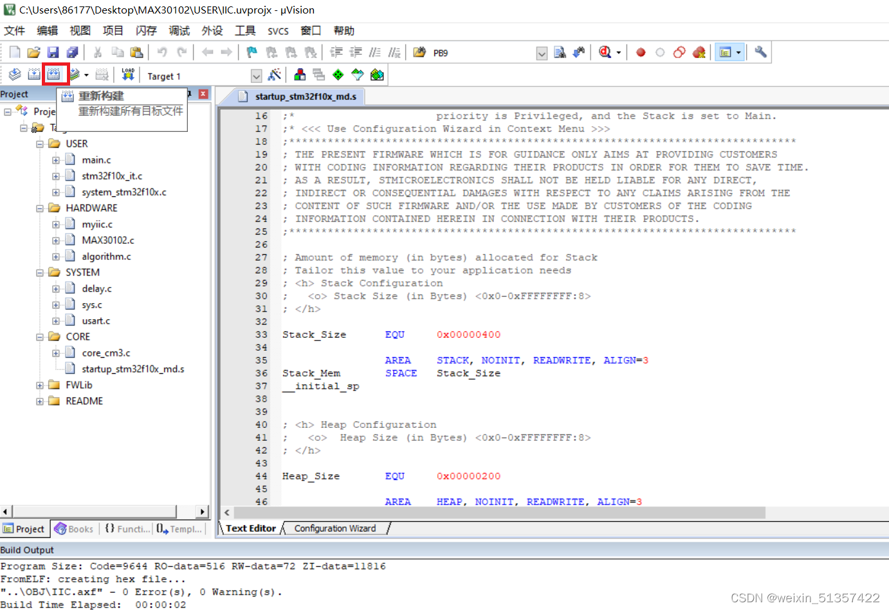The image size is (889, 610).
Task: Open the 调试 menu
Action: (179, 30)
